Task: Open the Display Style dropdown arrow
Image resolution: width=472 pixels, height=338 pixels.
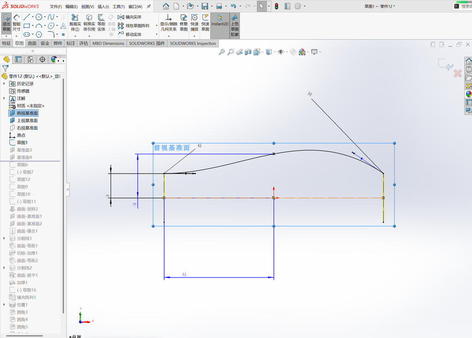Action: tap(275, 52)
